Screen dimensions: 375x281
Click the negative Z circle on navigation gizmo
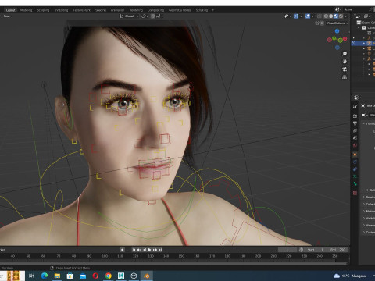click(337, 48)
